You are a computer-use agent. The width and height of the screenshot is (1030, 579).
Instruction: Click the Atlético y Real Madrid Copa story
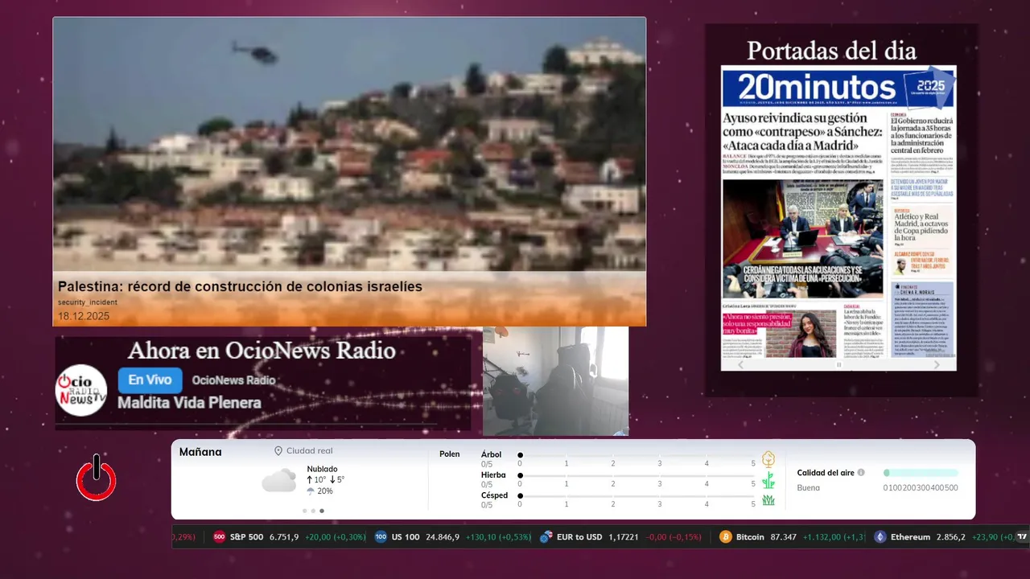tap(921, 227)
